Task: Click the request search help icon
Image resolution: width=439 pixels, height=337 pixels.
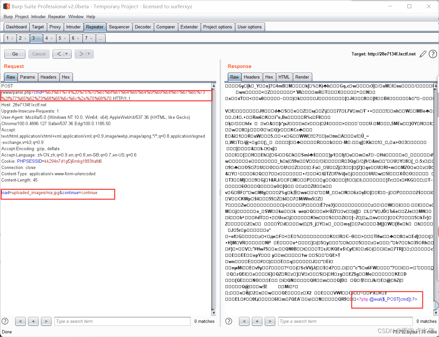Action: pyautogui.click(x=5, y=321)
